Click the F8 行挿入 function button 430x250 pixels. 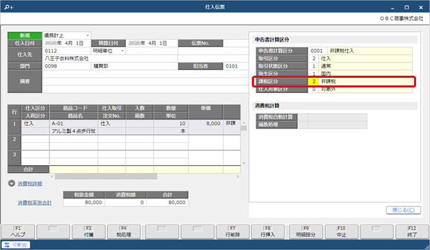[x=268, y=232]
